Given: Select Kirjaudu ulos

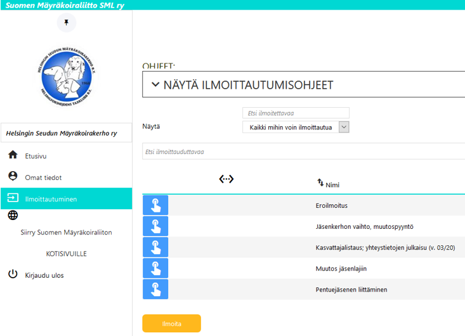Looking at the screenshot, I should [x=44, y=275].
